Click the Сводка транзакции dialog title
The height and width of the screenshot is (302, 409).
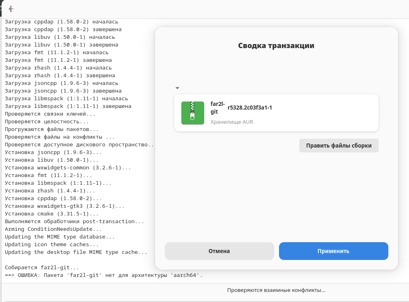[x=276, y=46]
